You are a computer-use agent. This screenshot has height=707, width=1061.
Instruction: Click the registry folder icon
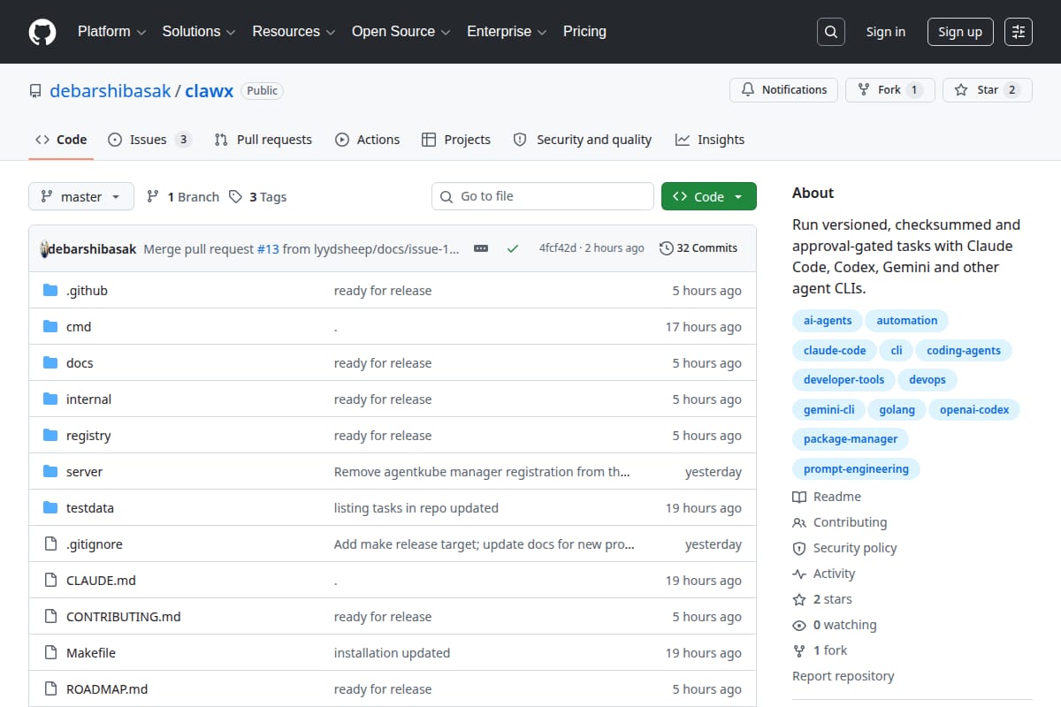click(50, 436)
